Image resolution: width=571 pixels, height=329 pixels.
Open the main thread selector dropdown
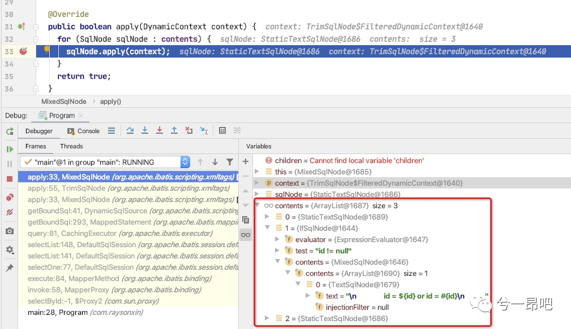pyautogui.click(x=105, y=162)
